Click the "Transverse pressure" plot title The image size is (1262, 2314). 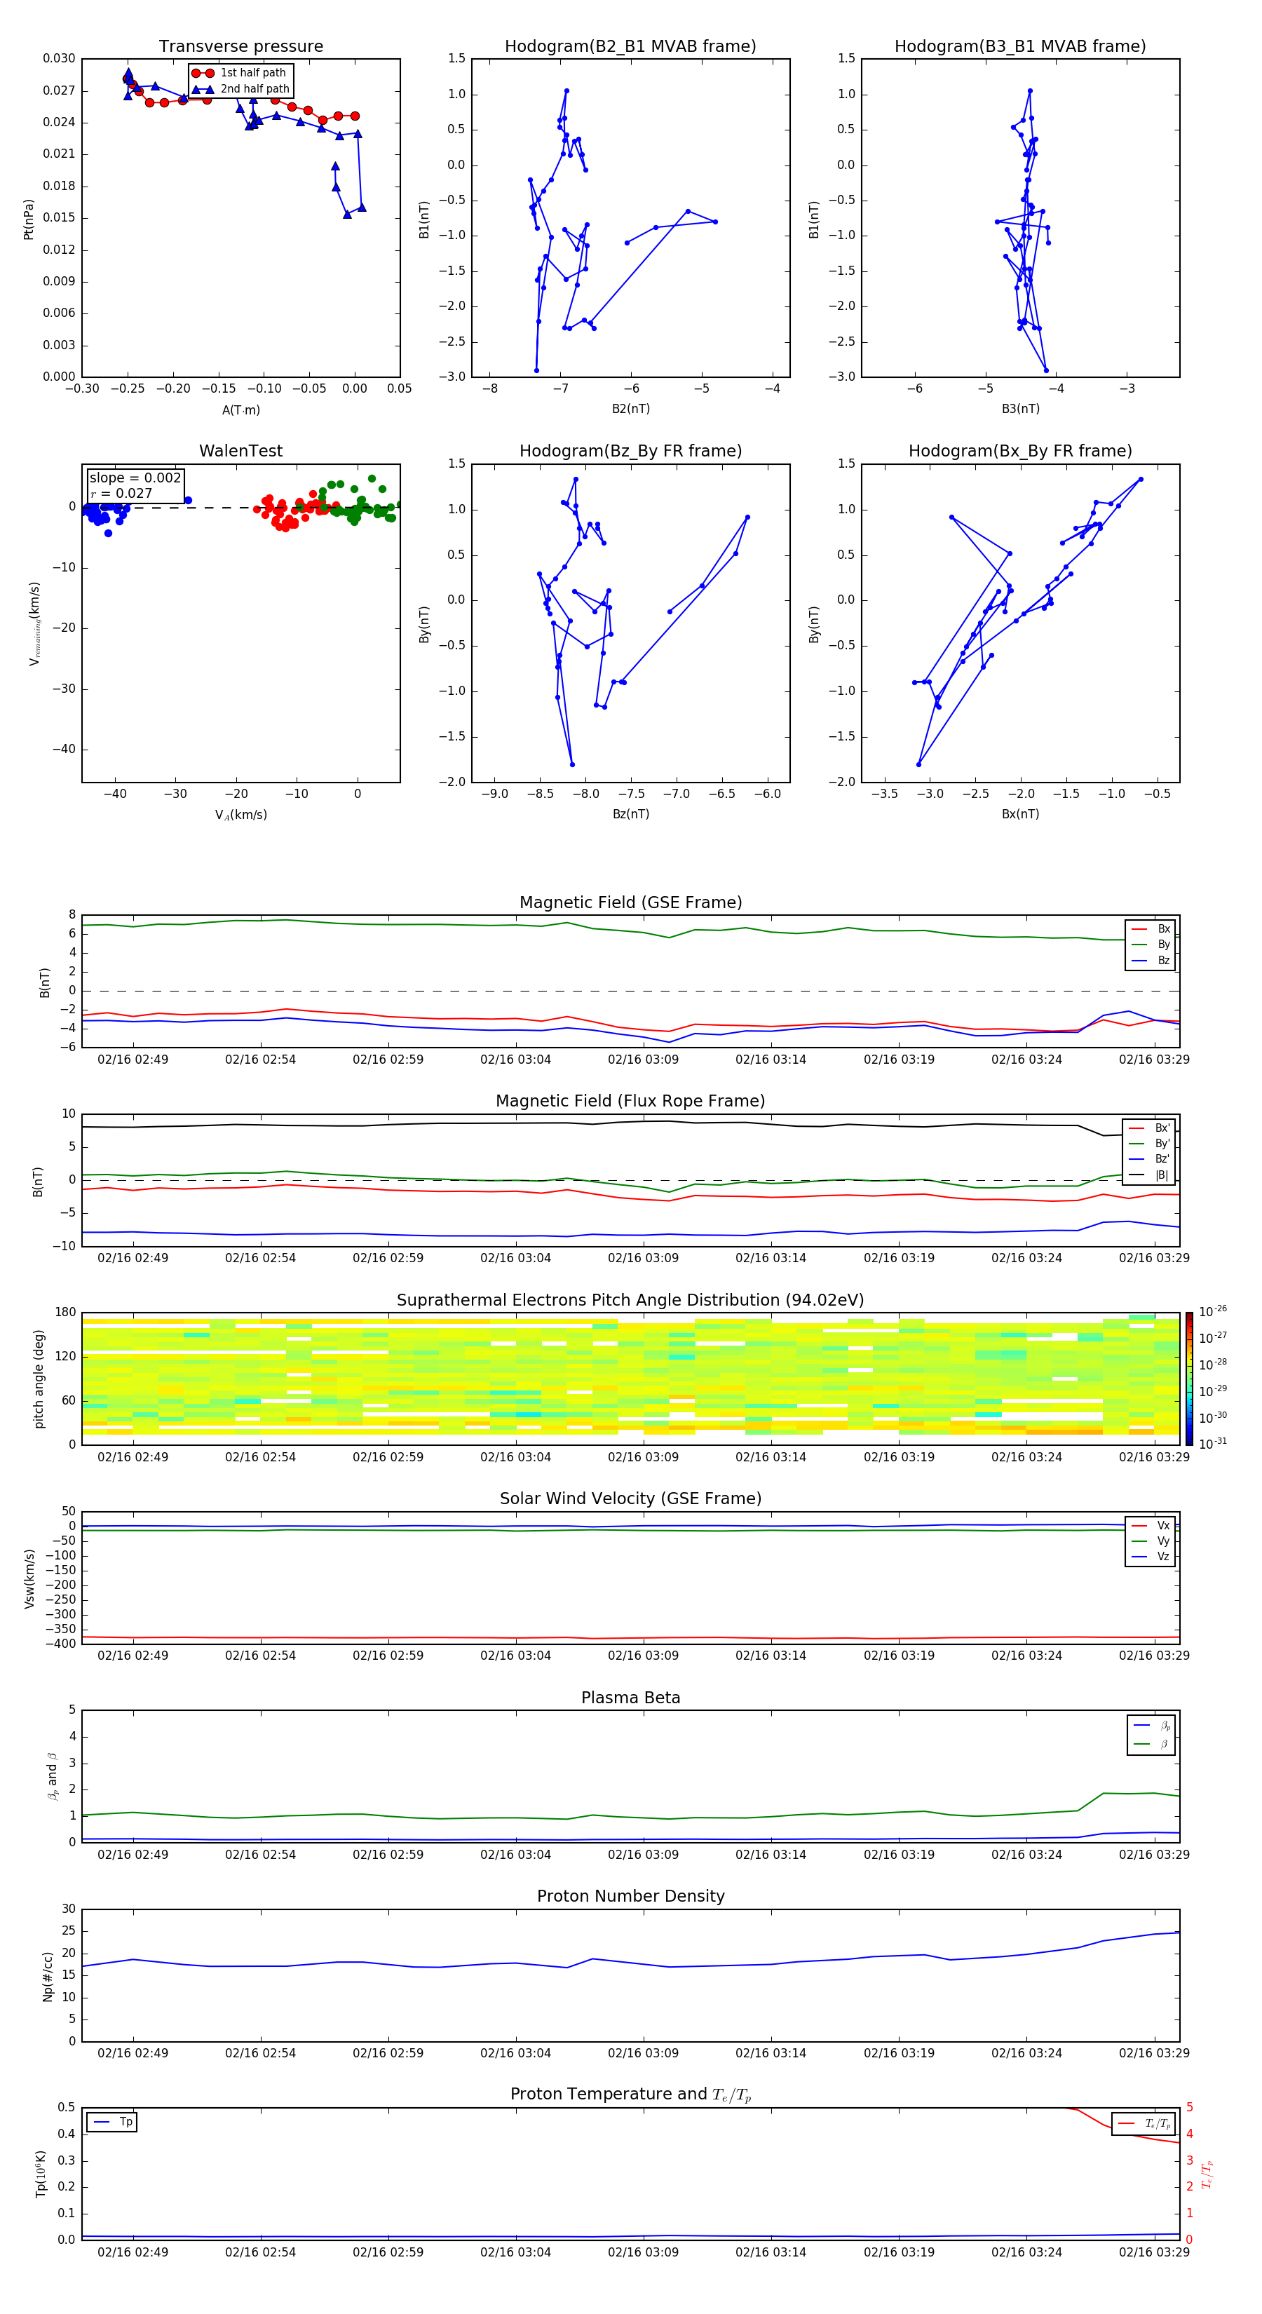[240, 47]
